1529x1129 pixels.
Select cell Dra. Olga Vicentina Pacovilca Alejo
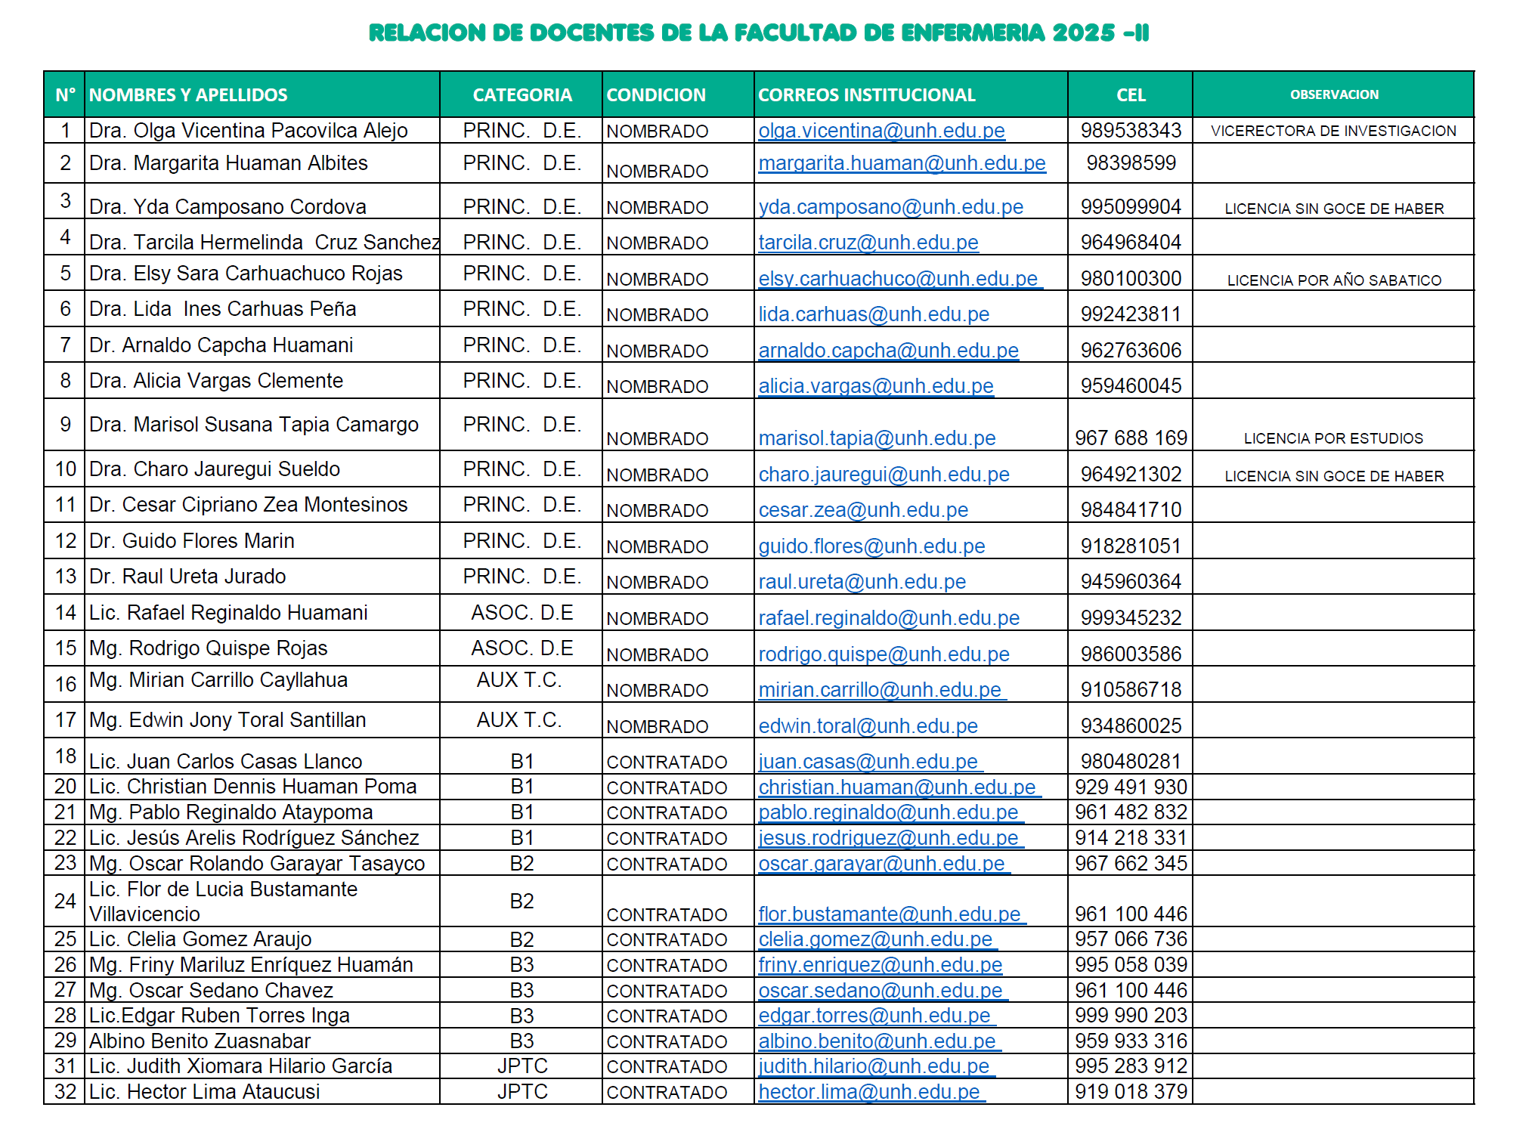pos(248,131)
